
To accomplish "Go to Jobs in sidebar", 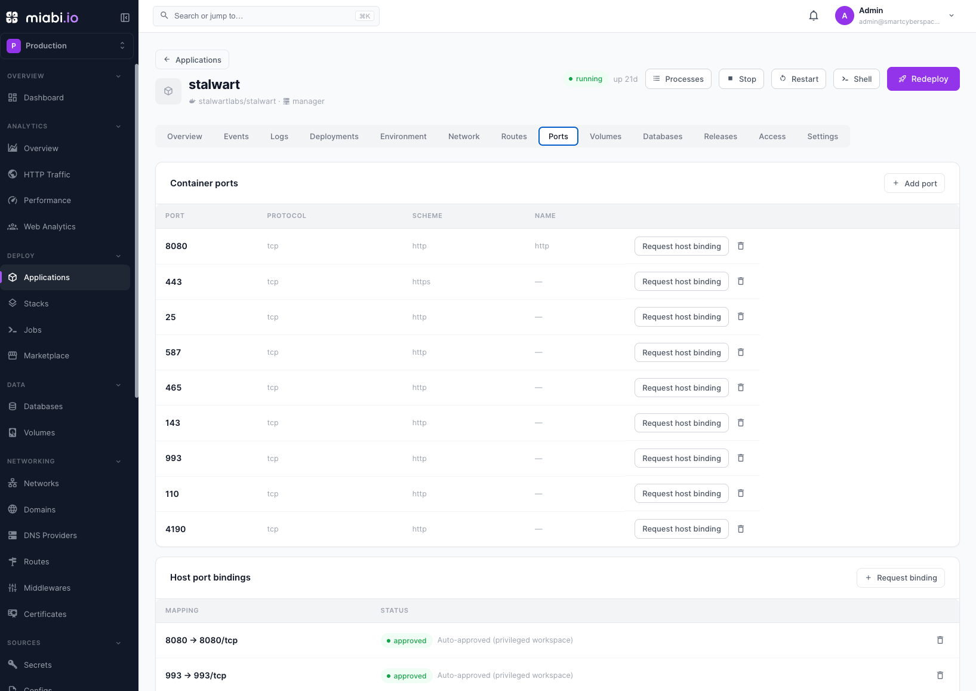I will click(65, 330).
